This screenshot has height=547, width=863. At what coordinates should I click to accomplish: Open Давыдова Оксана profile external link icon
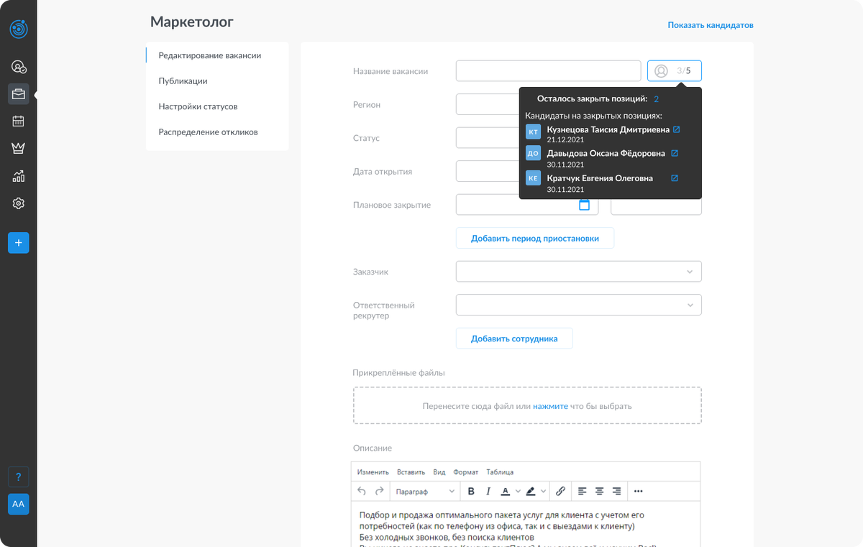(675, 153)
